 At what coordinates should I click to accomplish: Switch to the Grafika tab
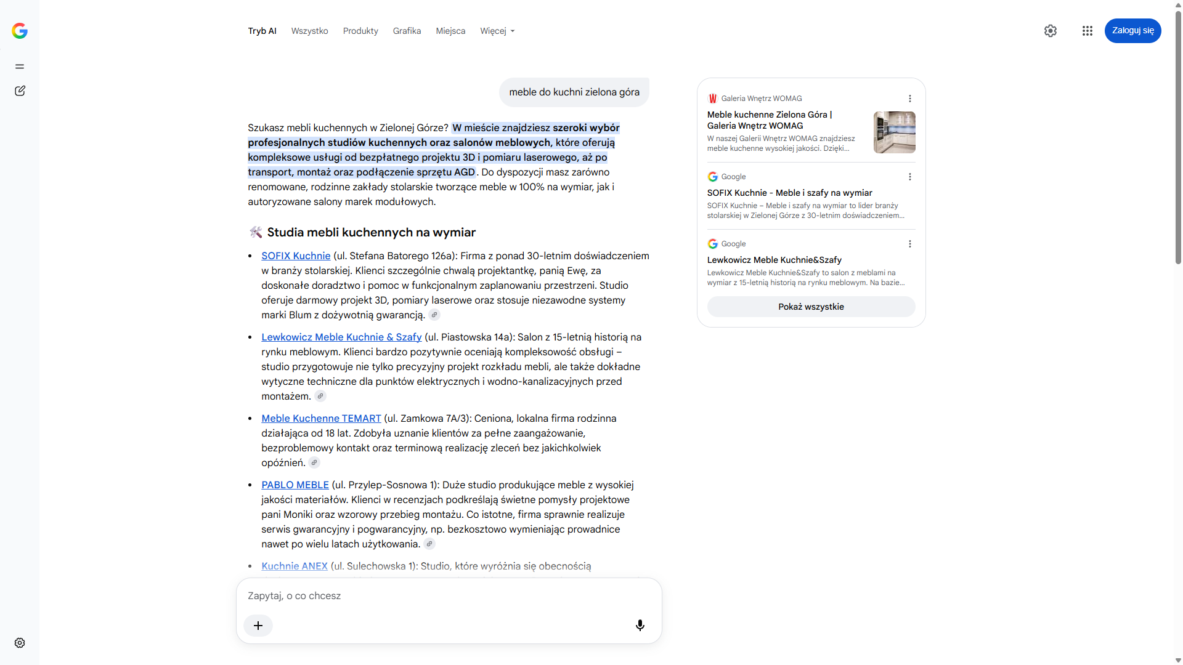pos(407,31)
